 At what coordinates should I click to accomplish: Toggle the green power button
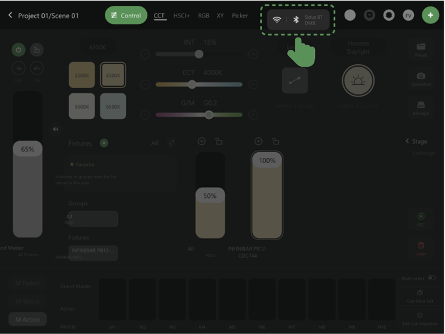(x=19, y=50)
